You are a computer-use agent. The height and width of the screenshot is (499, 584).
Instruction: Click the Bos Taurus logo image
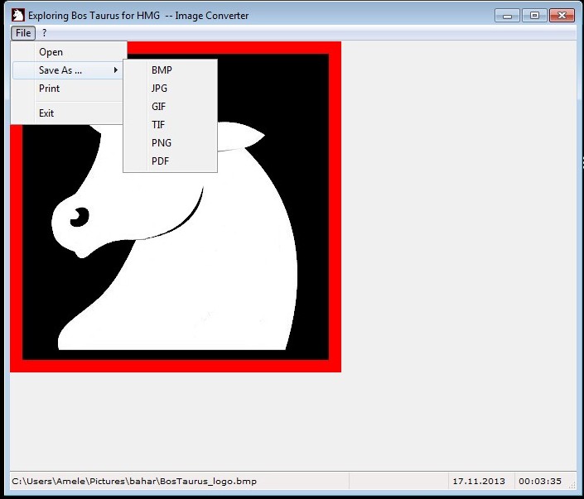pyautogui.click(x=175, y=207)
